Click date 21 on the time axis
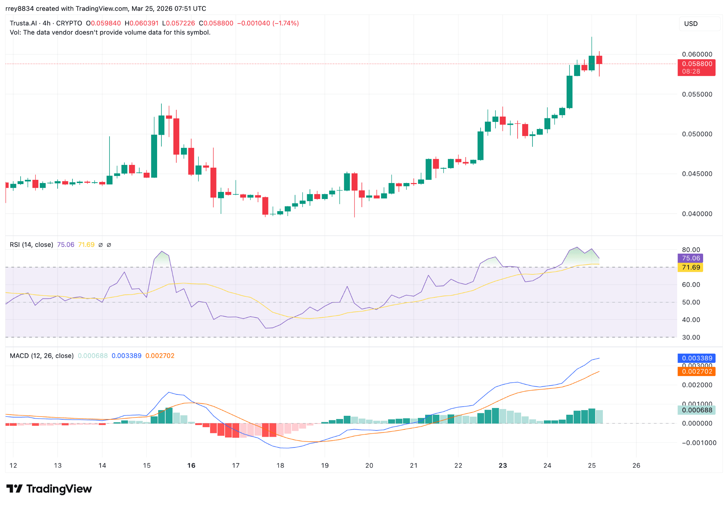Image resolution: width=728 pixels, height=505 pixels. (x=414, y=465)
